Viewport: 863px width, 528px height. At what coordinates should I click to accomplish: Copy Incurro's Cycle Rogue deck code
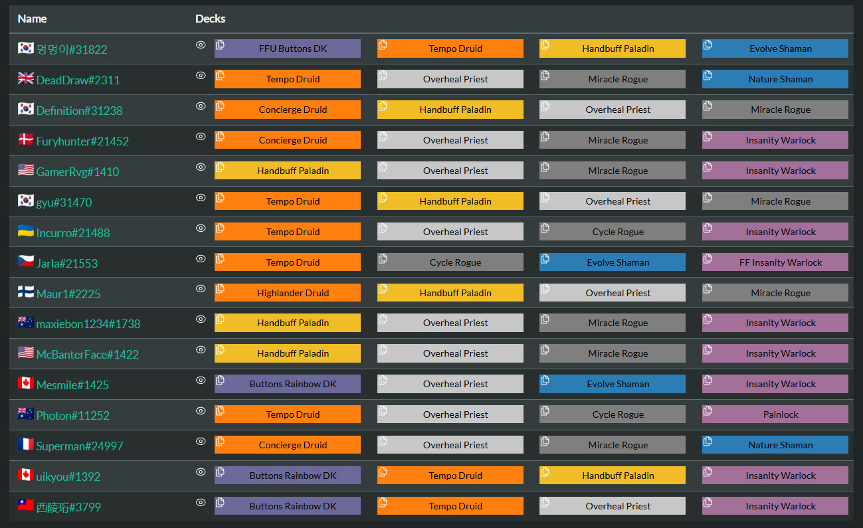pos(545,228)
